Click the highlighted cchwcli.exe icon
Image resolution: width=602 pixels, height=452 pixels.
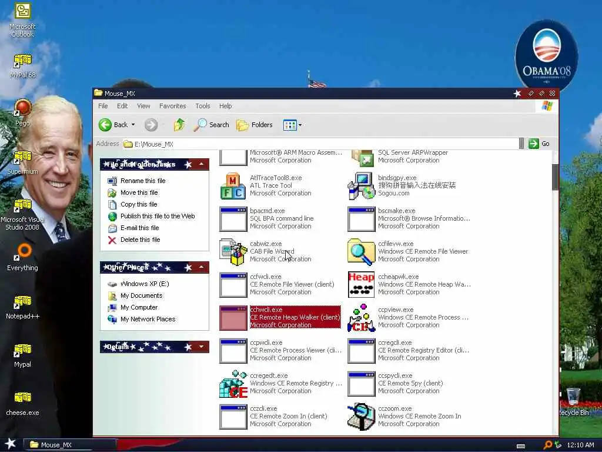point(233,318)
